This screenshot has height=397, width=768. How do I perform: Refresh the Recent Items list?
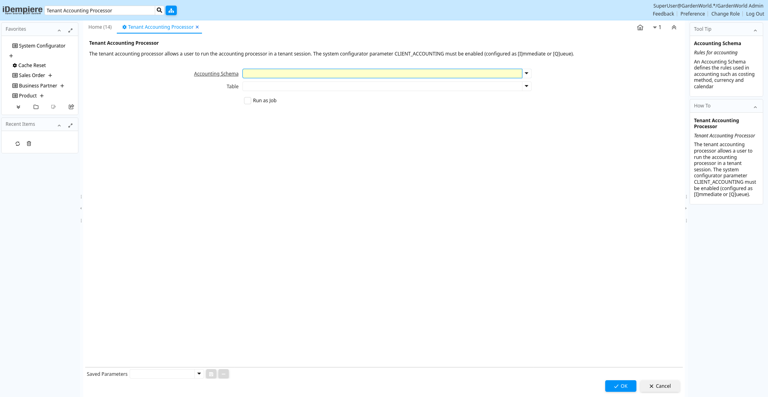tap(18, 144)
